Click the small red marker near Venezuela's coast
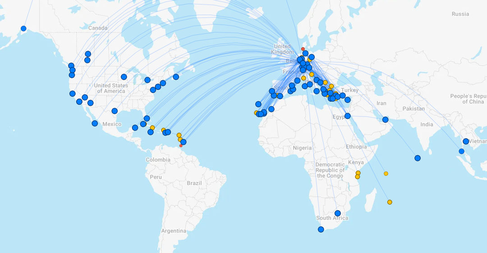Screen dimensions: 487x253 181,146
